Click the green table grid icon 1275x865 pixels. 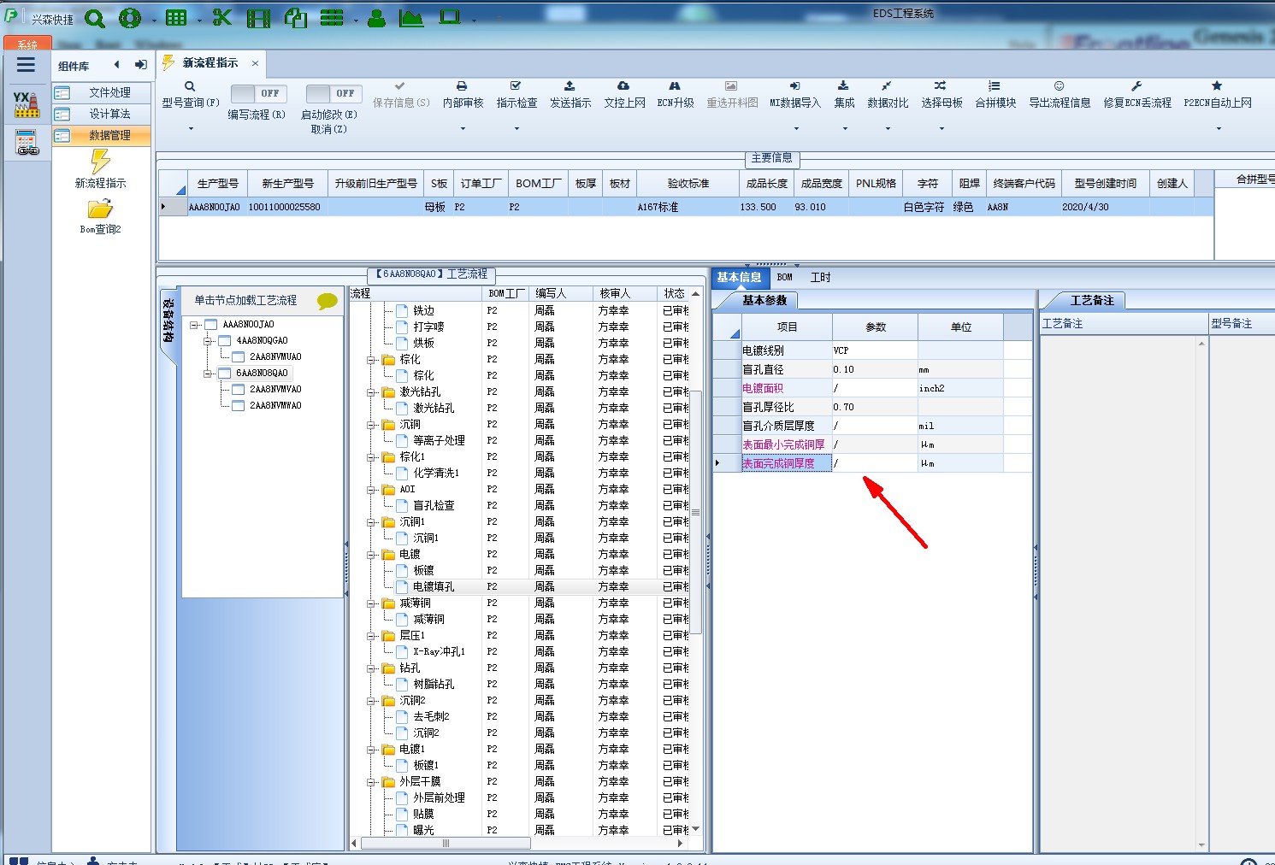176,18
